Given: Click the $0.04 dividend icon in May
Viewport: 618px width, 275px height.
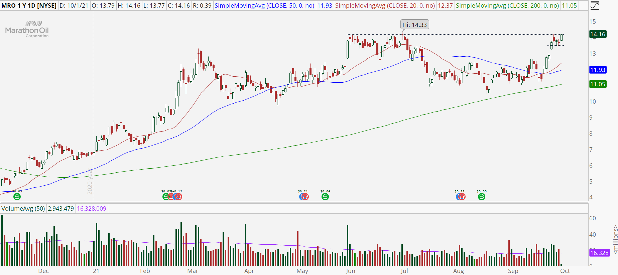Looking at the screenshot, I should (x=325, y=197).
